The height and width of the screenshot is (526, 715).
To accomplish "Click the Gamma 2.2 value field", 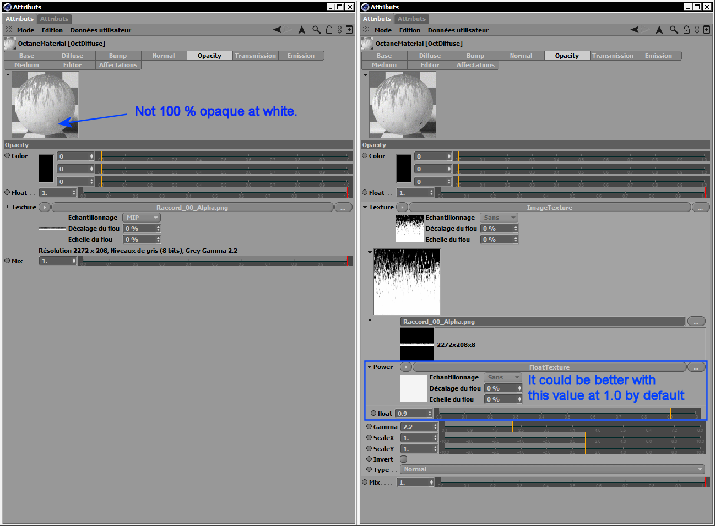I will click(419, 426).
